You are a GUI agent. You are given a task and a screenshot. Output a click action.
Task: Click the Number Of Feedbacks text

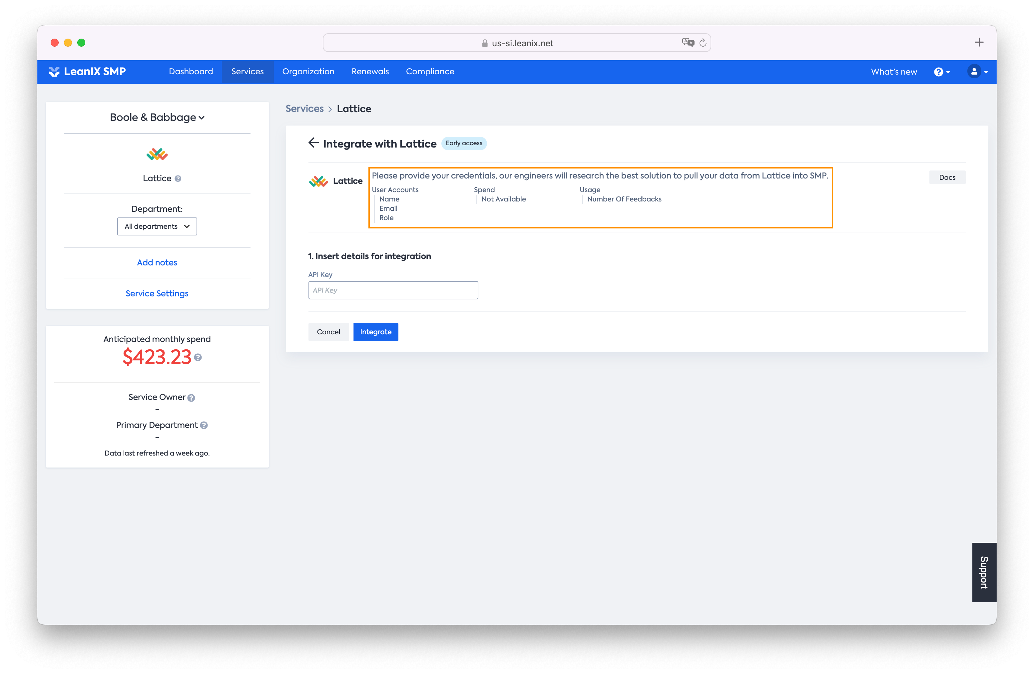coord(624,199)
